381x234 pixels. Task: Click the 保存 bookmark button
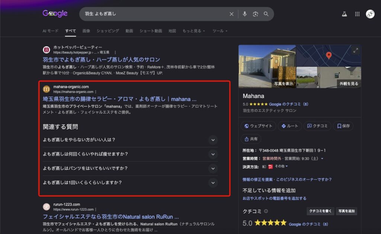click(343, 126)
